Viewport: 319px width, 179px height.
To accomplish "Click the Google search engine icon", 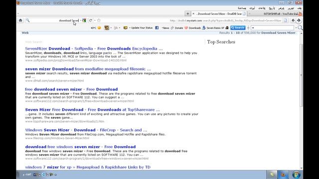I will (84, 20).
